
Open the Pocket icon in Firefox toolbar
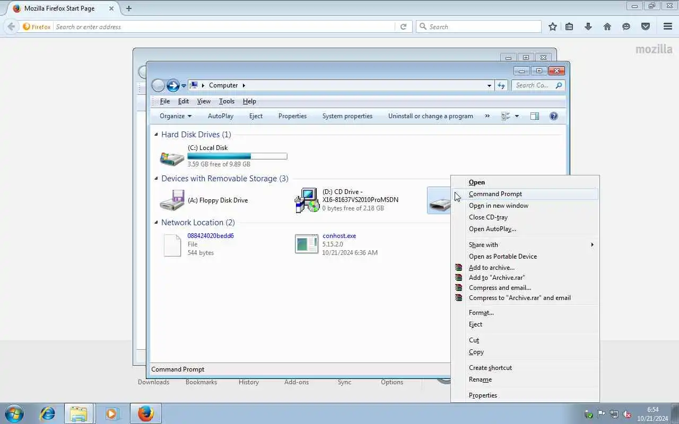coord(646,26)
